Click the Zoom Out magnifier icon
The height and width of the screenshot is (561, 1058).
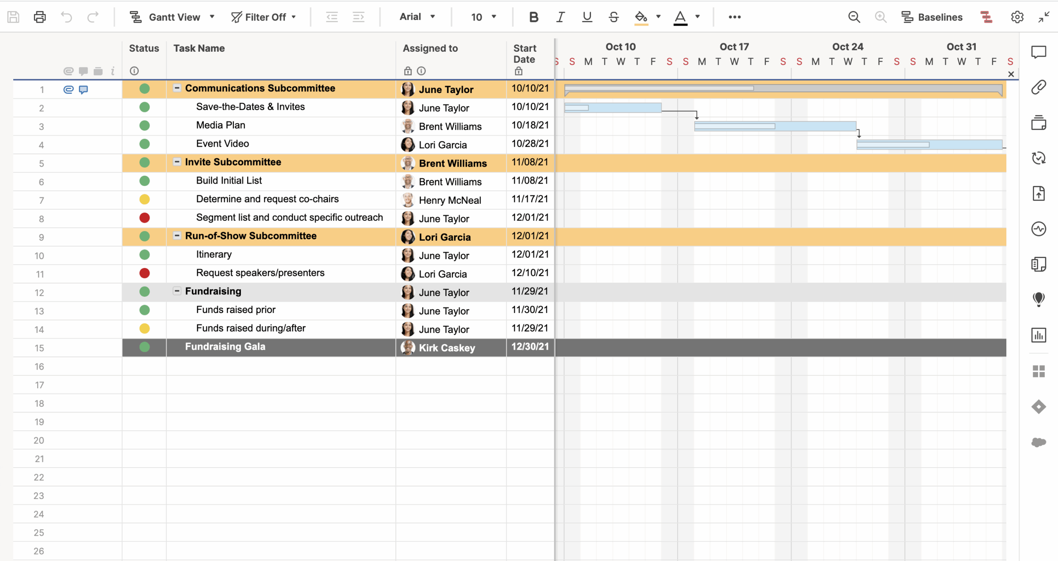[854, 17]
